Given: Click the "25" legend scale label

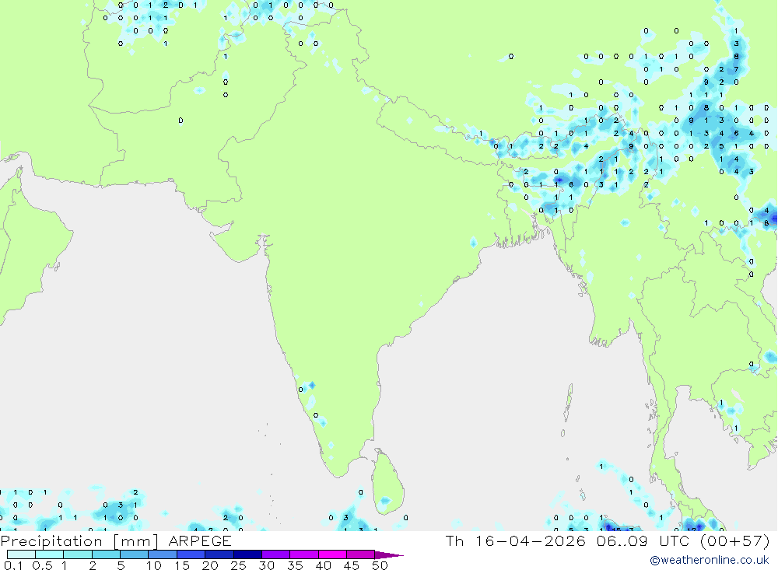Looking at the screenshot, I should [239, 565].
